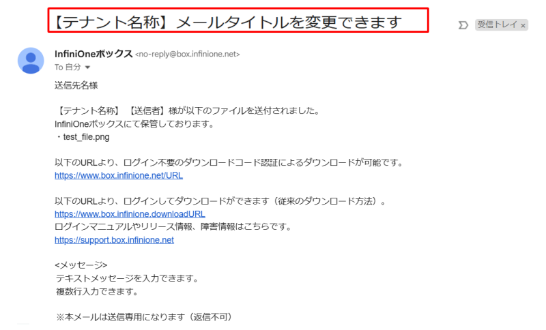This screenshot has width=546, height=330.
Task: Click the <メッセージ> heading
Action: pos(81,265)
